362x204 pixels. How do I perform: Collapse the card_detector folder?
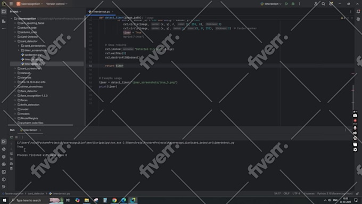(x=15, y=41)
